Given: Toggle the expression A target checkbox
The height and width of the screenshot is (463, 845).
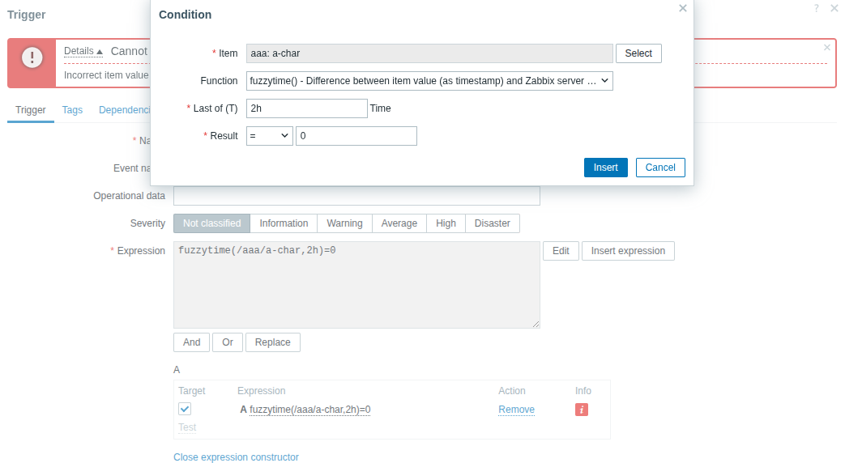Looking at the screenshot, I should tap(185, 409).
